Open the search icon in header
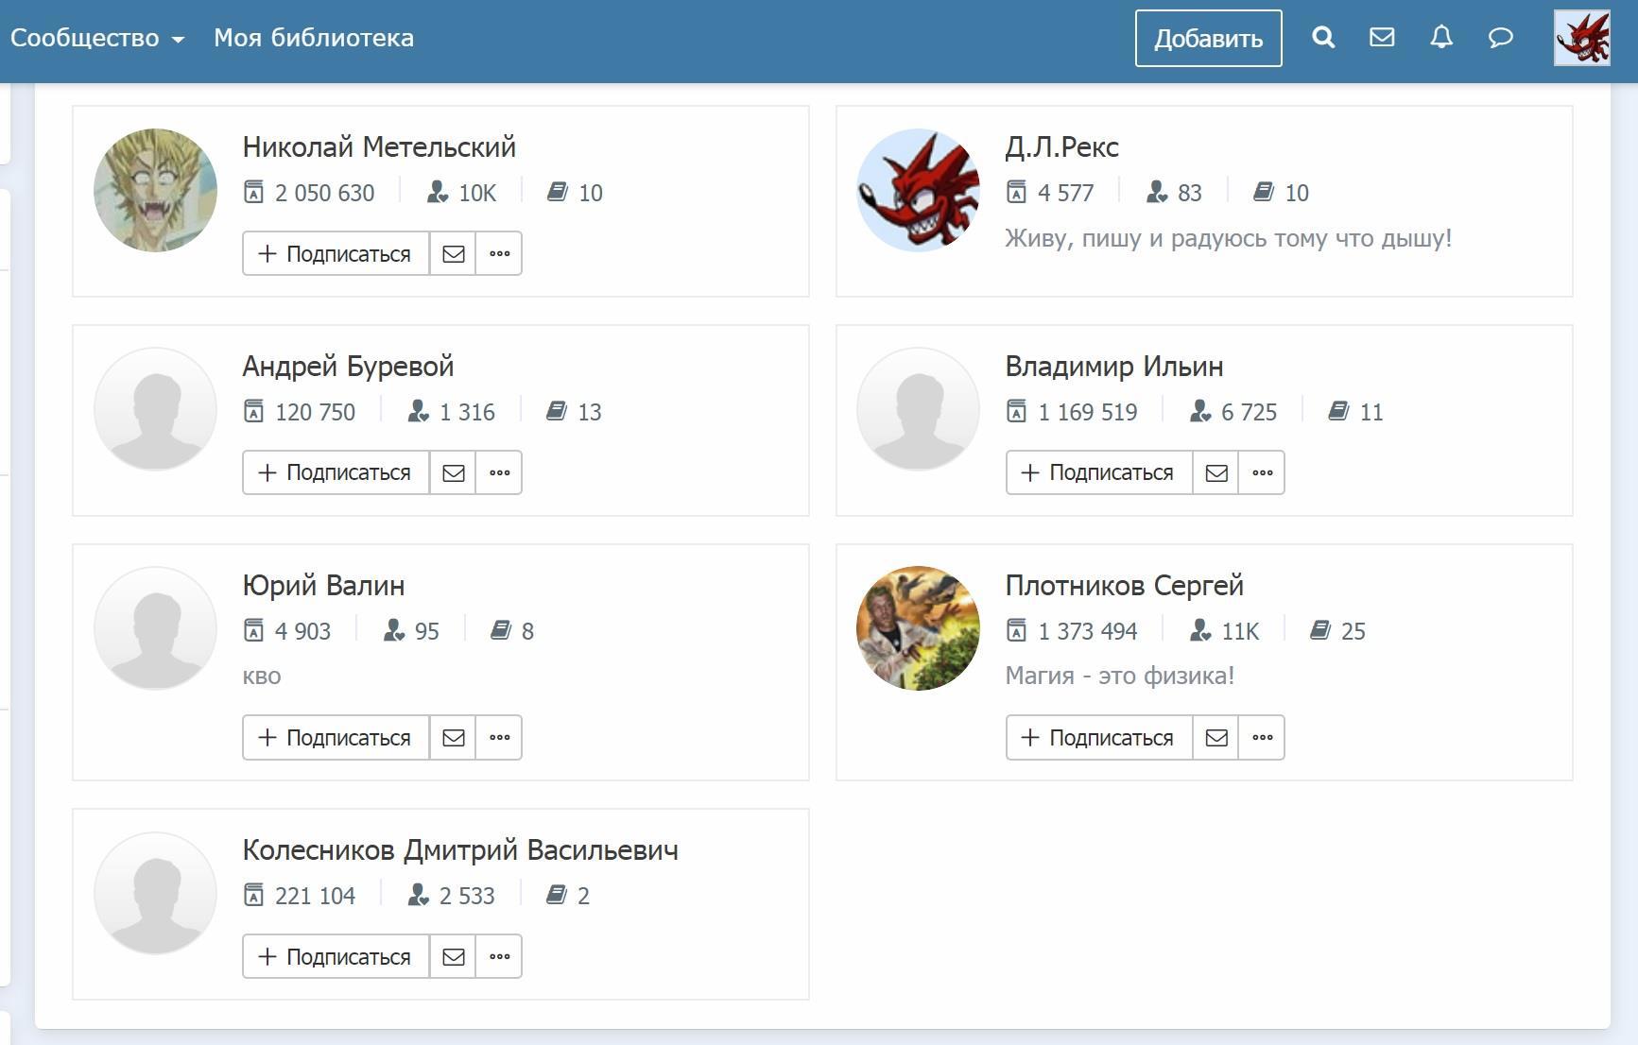 point(1323,38)
